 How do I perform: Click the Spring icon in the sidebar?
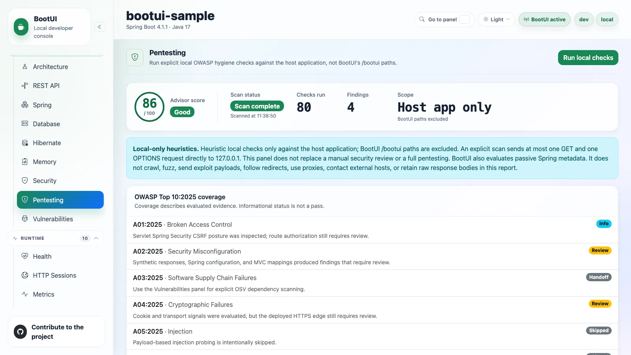pos(25,105)
